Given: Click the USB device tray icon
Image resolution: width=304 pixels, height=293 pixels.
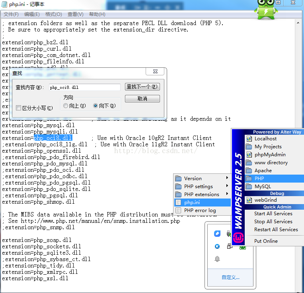Looking at the screenshot, I should tap(228, 233).
